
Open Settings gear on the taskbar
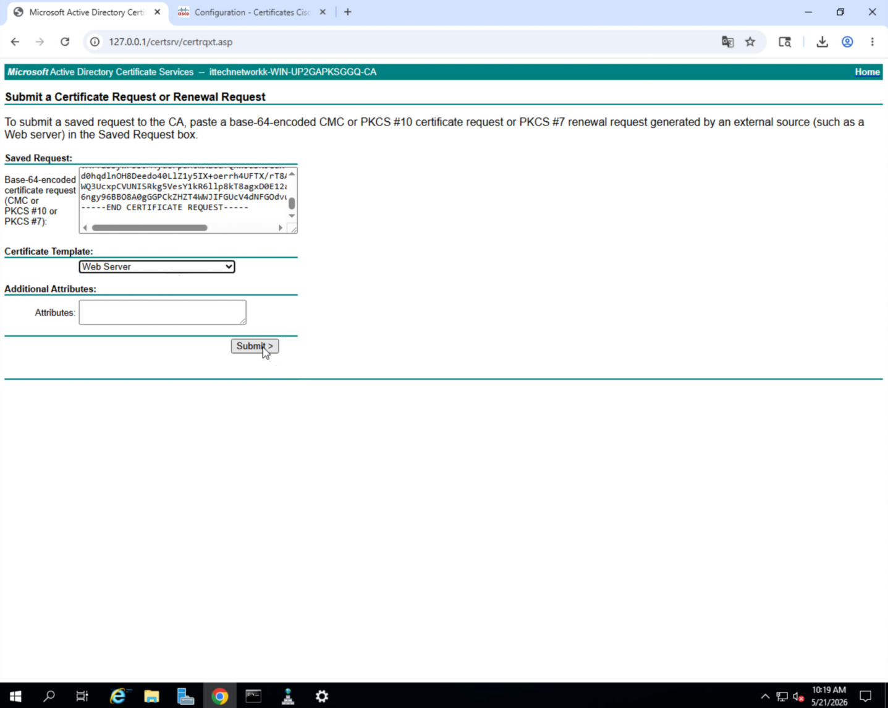coord(322,696)
